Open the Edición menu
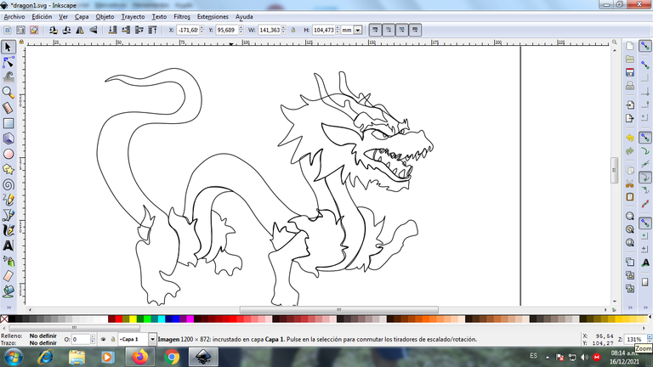 pyautogui.click(x=42, y=17)
